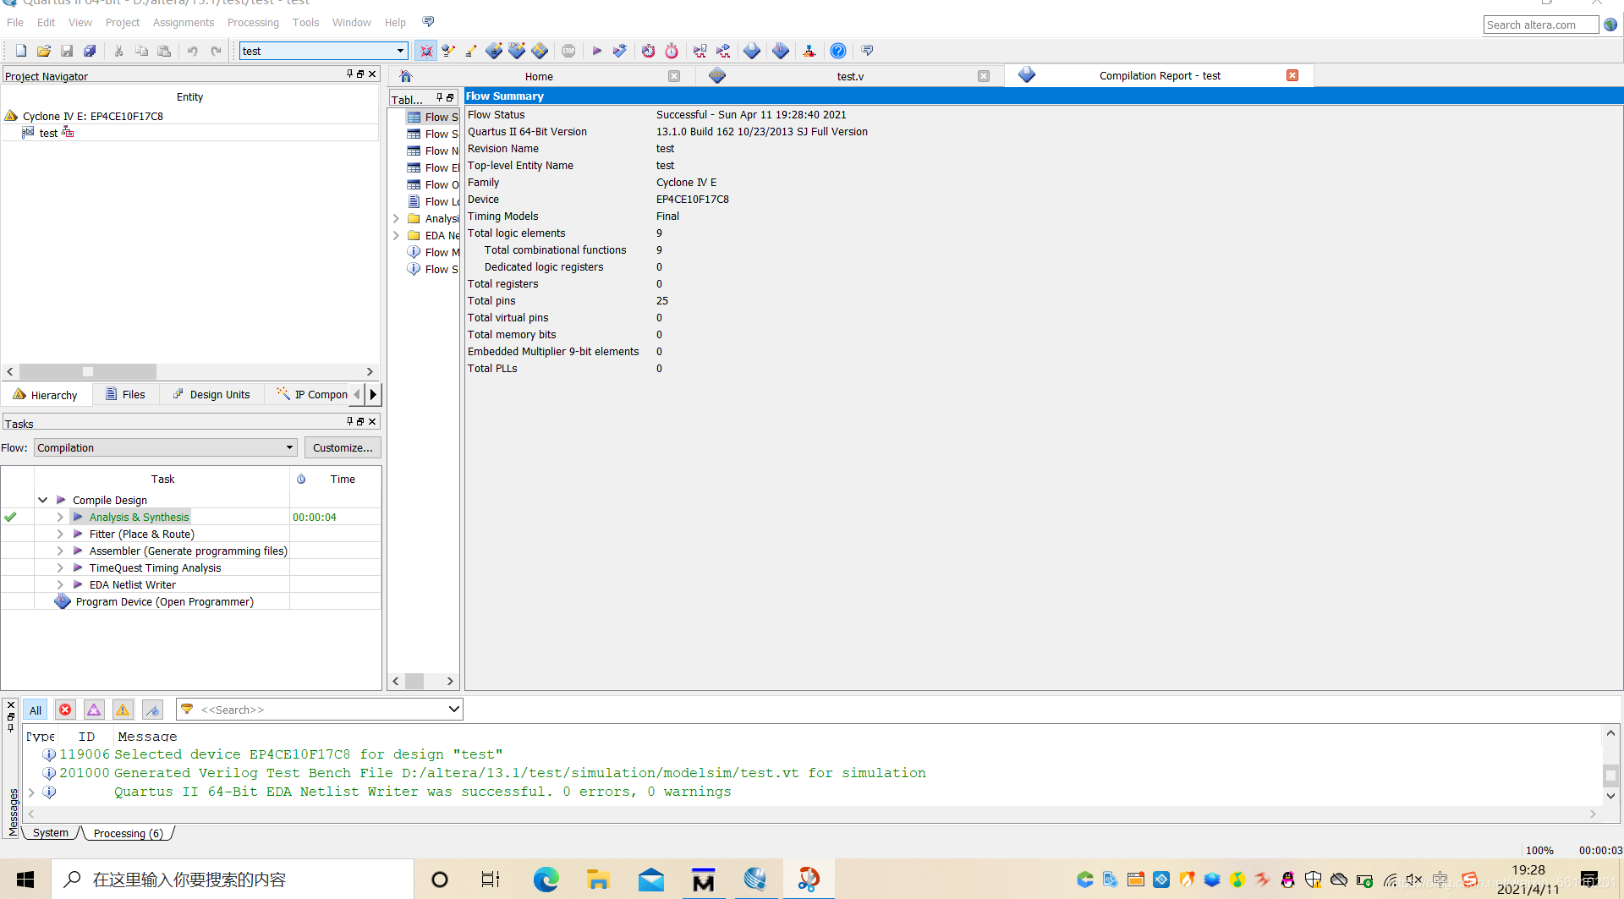Click the first red stopwatch timing icon
Screen dimensions: 1624x899
click(x=649, y=51)
